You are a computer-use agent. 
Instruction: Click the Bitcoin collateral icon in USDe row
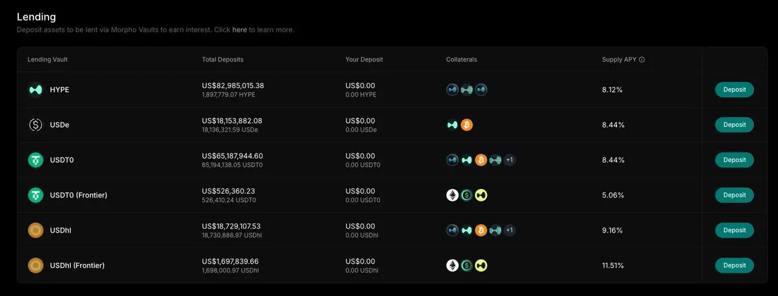467,125
